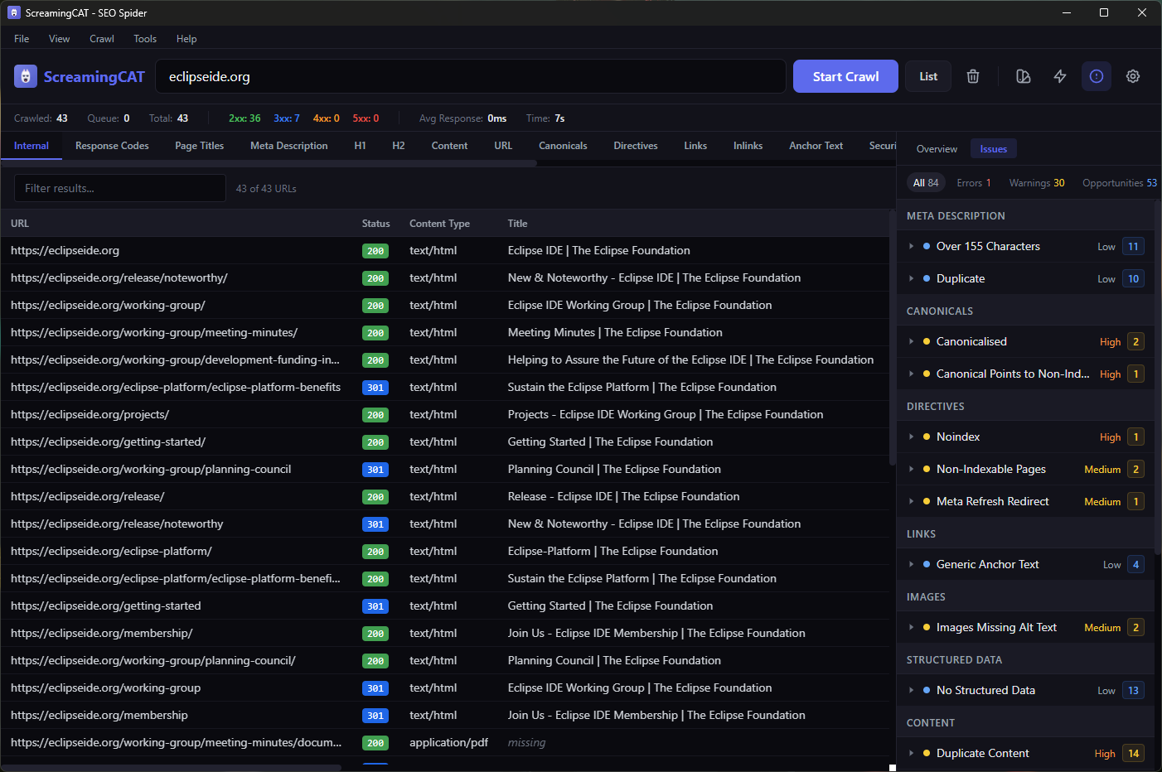
Task: Click the Meeting Minutes page title
Action: click(615, 332)
